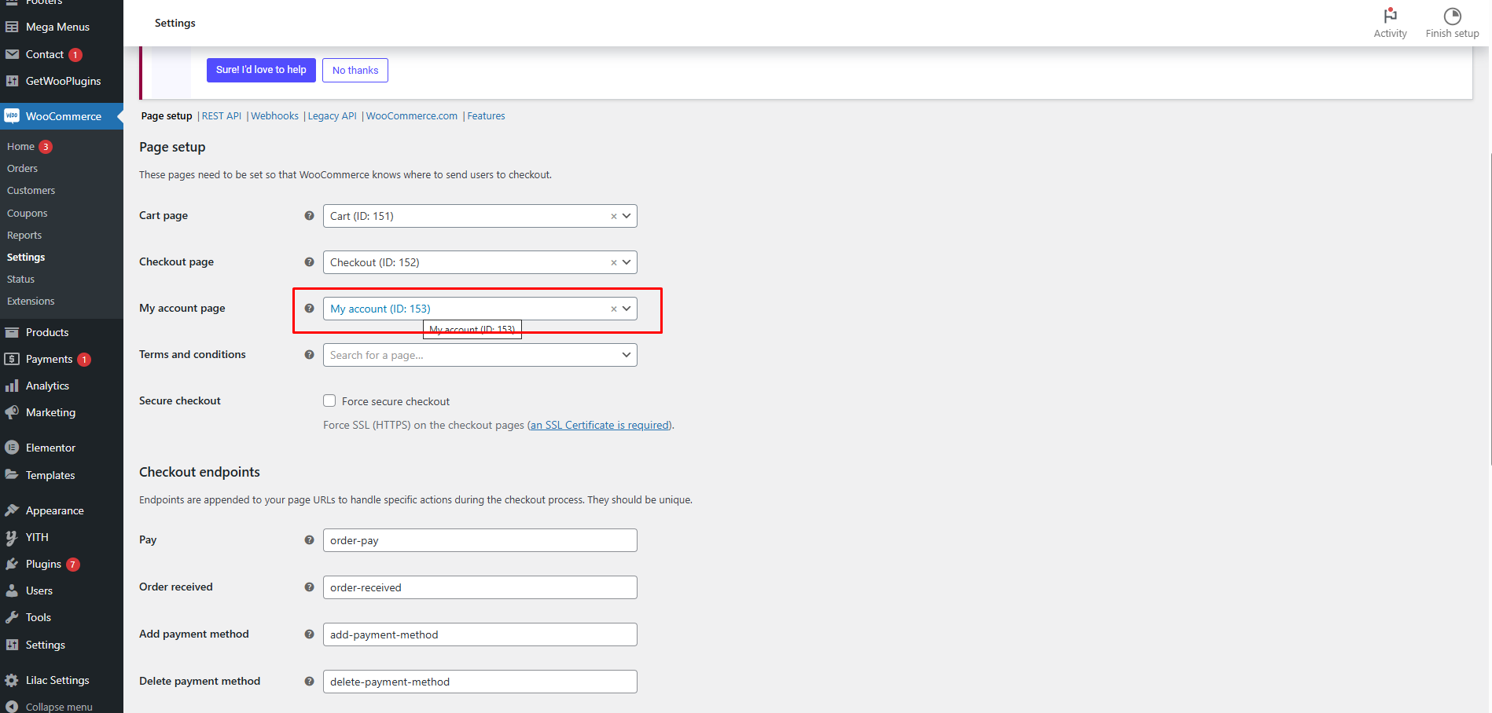Click the No thanks button

click(x=355, y=70)
